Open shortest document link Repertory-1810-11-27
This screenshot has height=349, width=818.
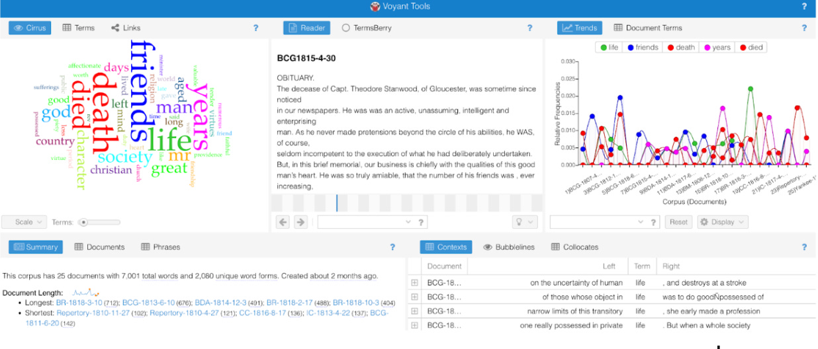click(93, 313)
